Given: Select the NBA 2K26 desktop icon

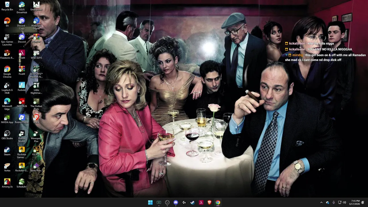Looking at the screenshot, I should click(22, 103).
